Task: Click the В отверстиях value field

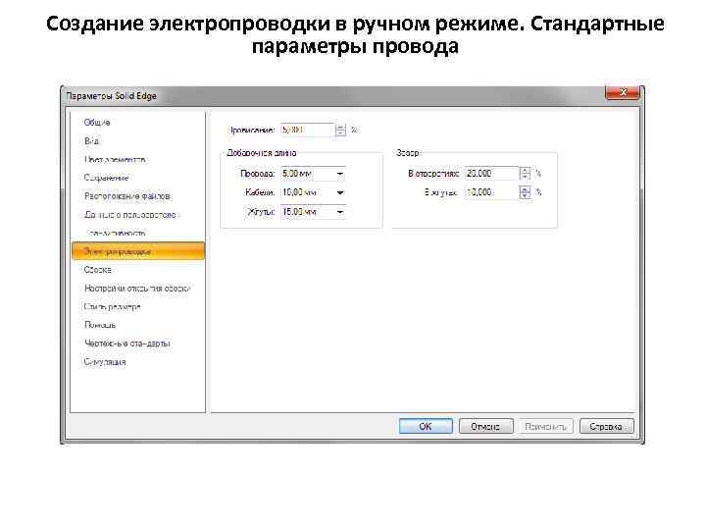Action: (x=491, y=174)
